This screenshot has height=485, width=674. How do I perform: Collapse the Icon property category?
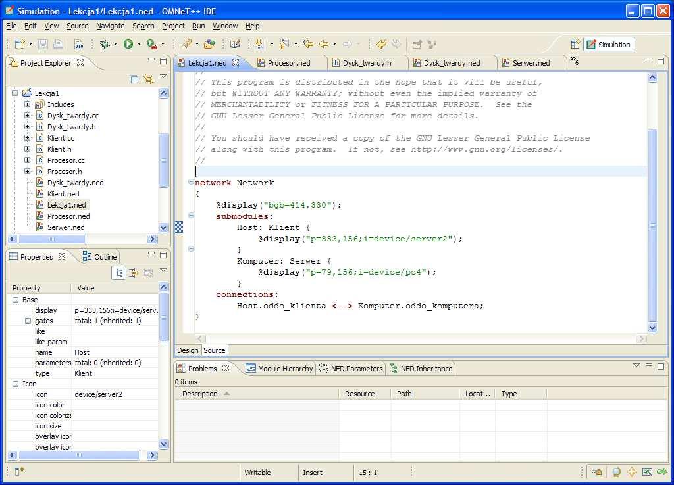16,384
